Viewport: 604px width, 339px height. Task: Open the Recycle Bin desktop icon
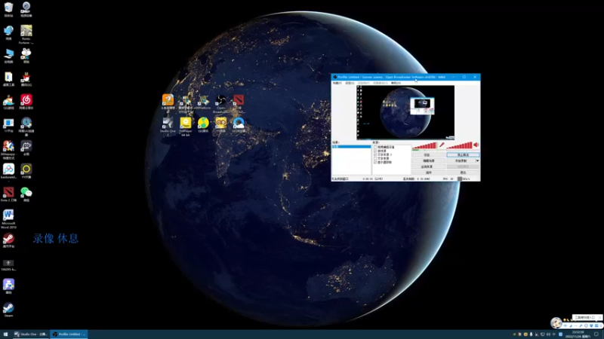(x=8, y=9)
